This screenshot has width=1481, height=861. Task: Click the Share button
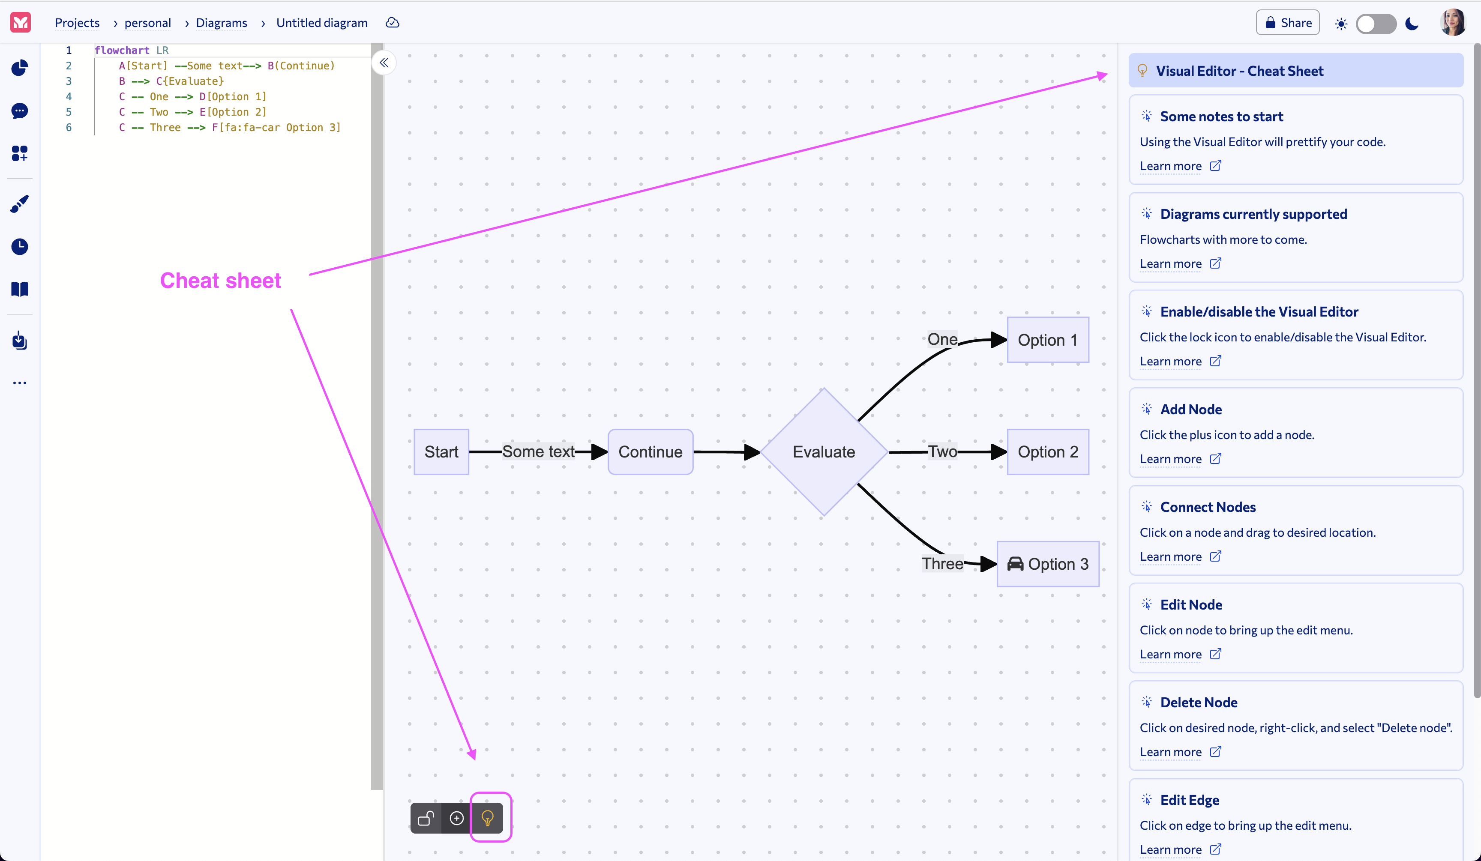[1288, 23]
